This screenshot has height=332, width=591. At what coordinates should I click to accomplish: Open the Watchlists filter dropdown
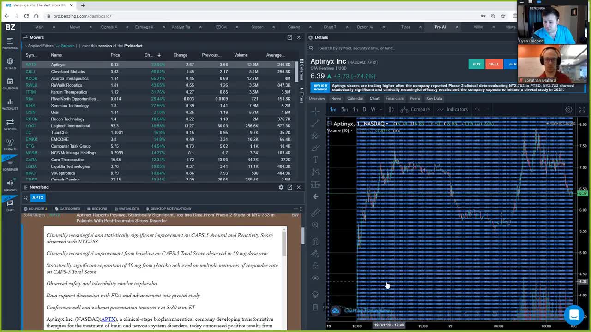126,209
